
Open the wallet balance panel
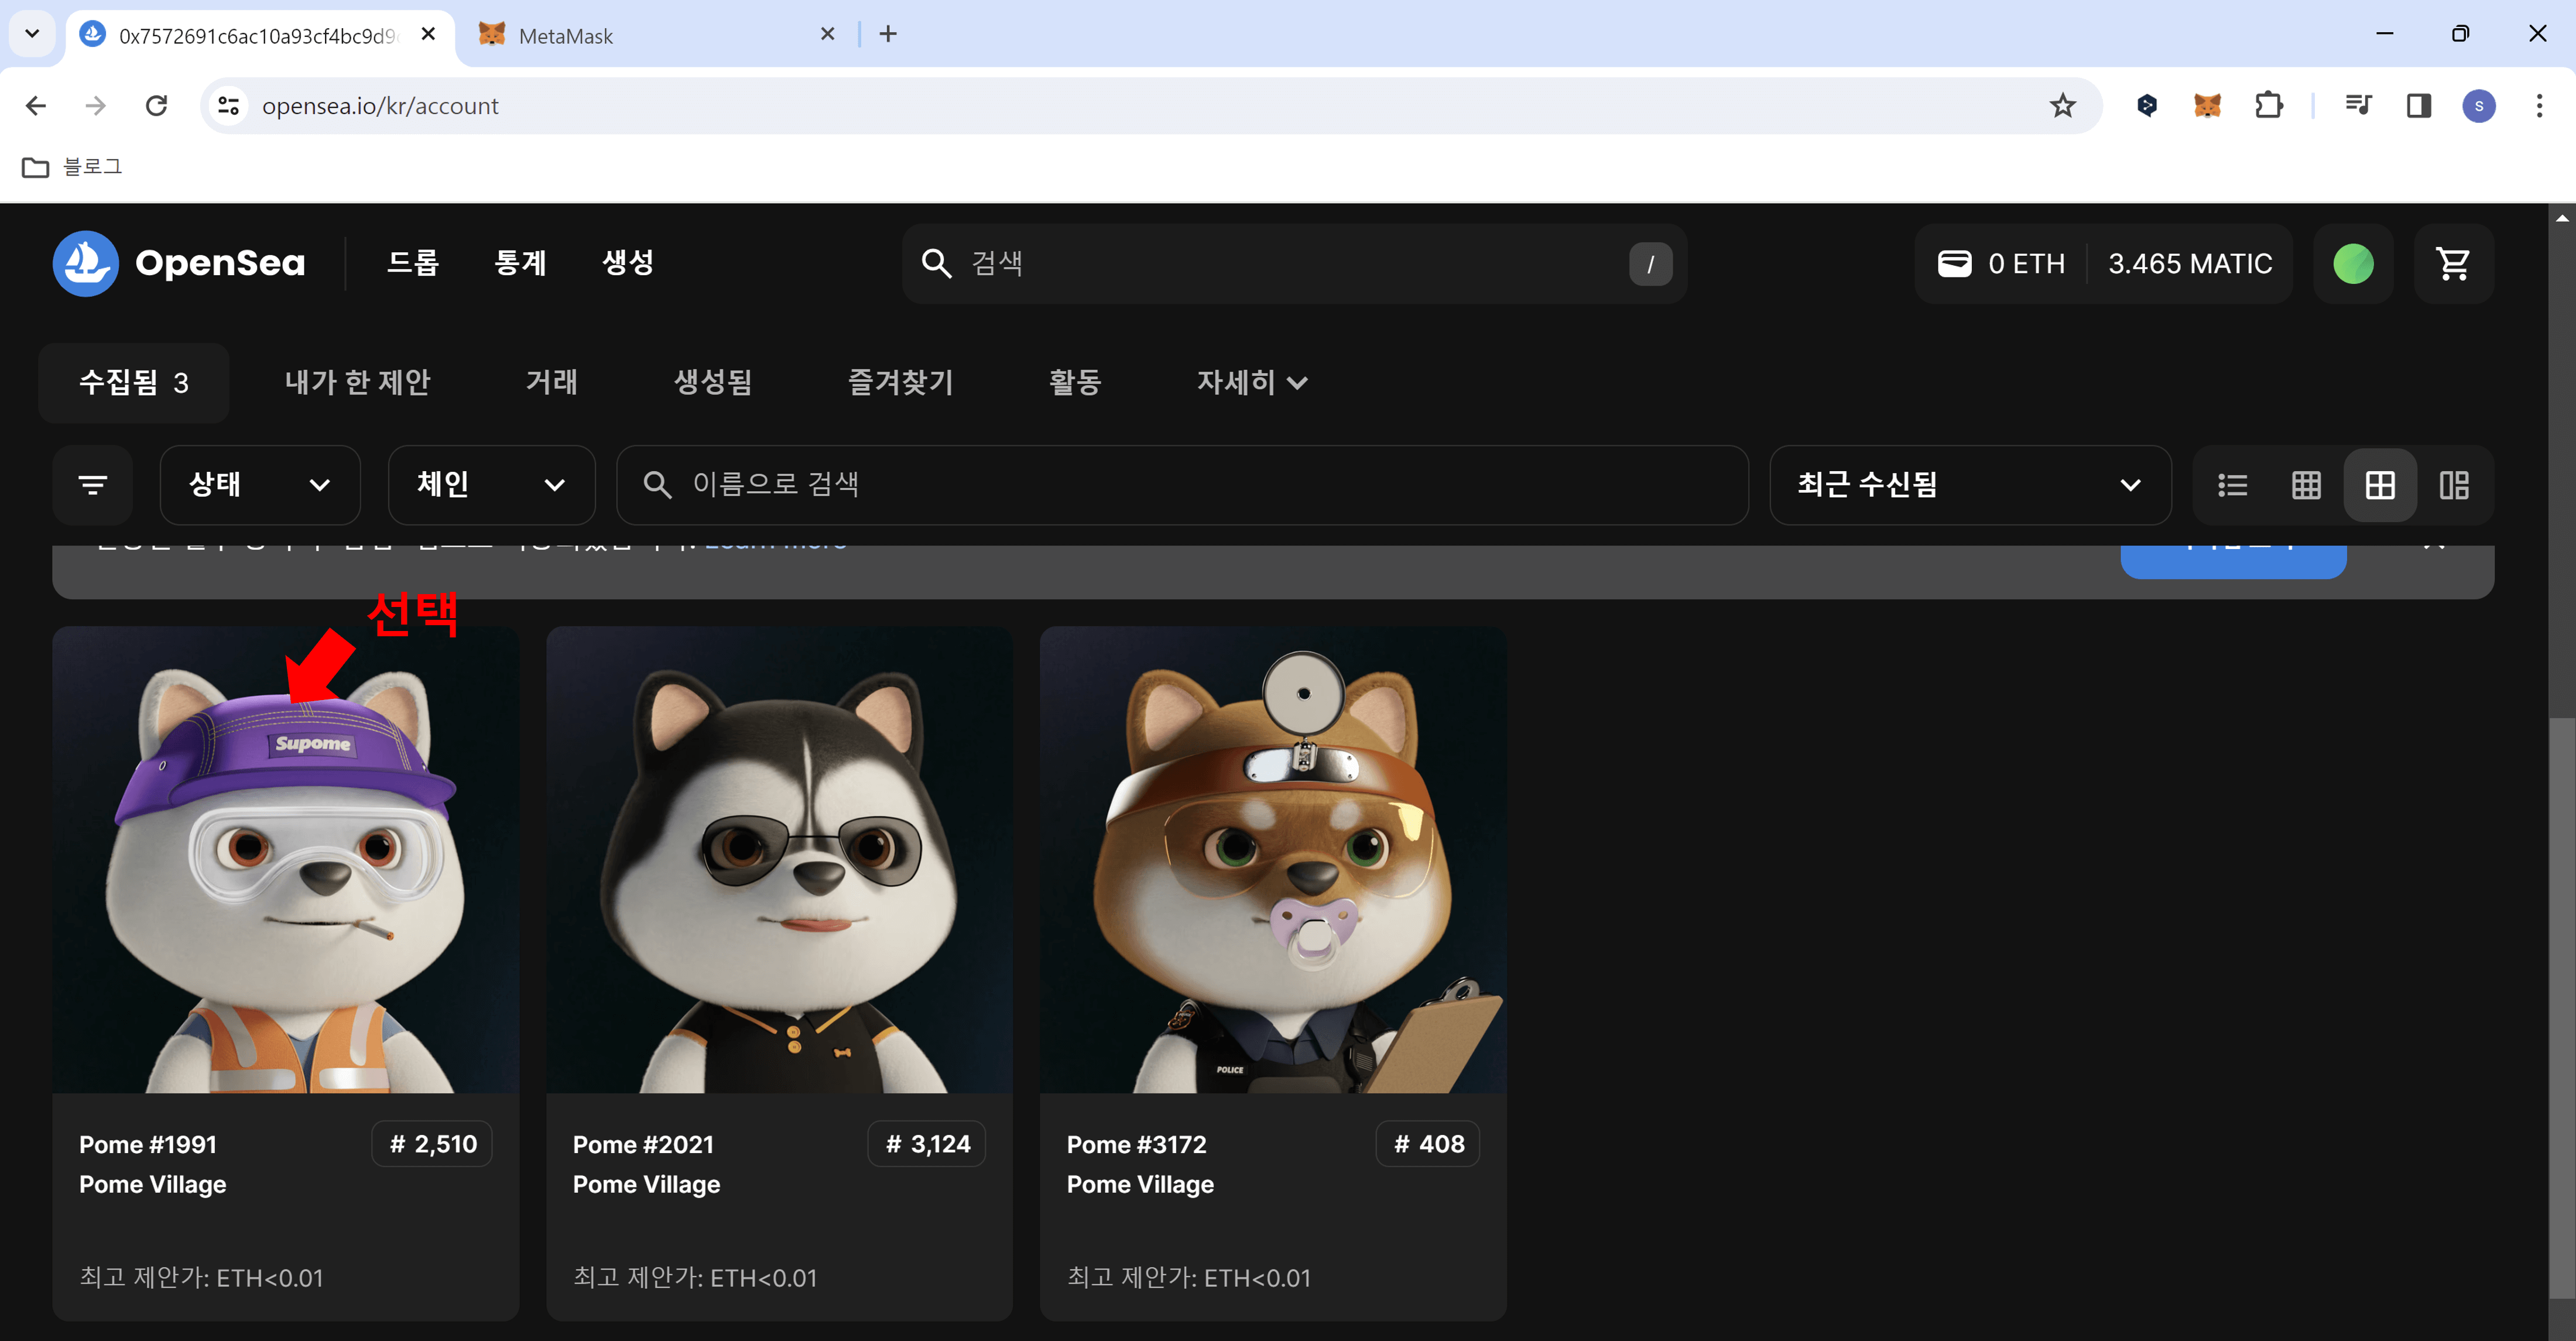[x=2100, y=263]
